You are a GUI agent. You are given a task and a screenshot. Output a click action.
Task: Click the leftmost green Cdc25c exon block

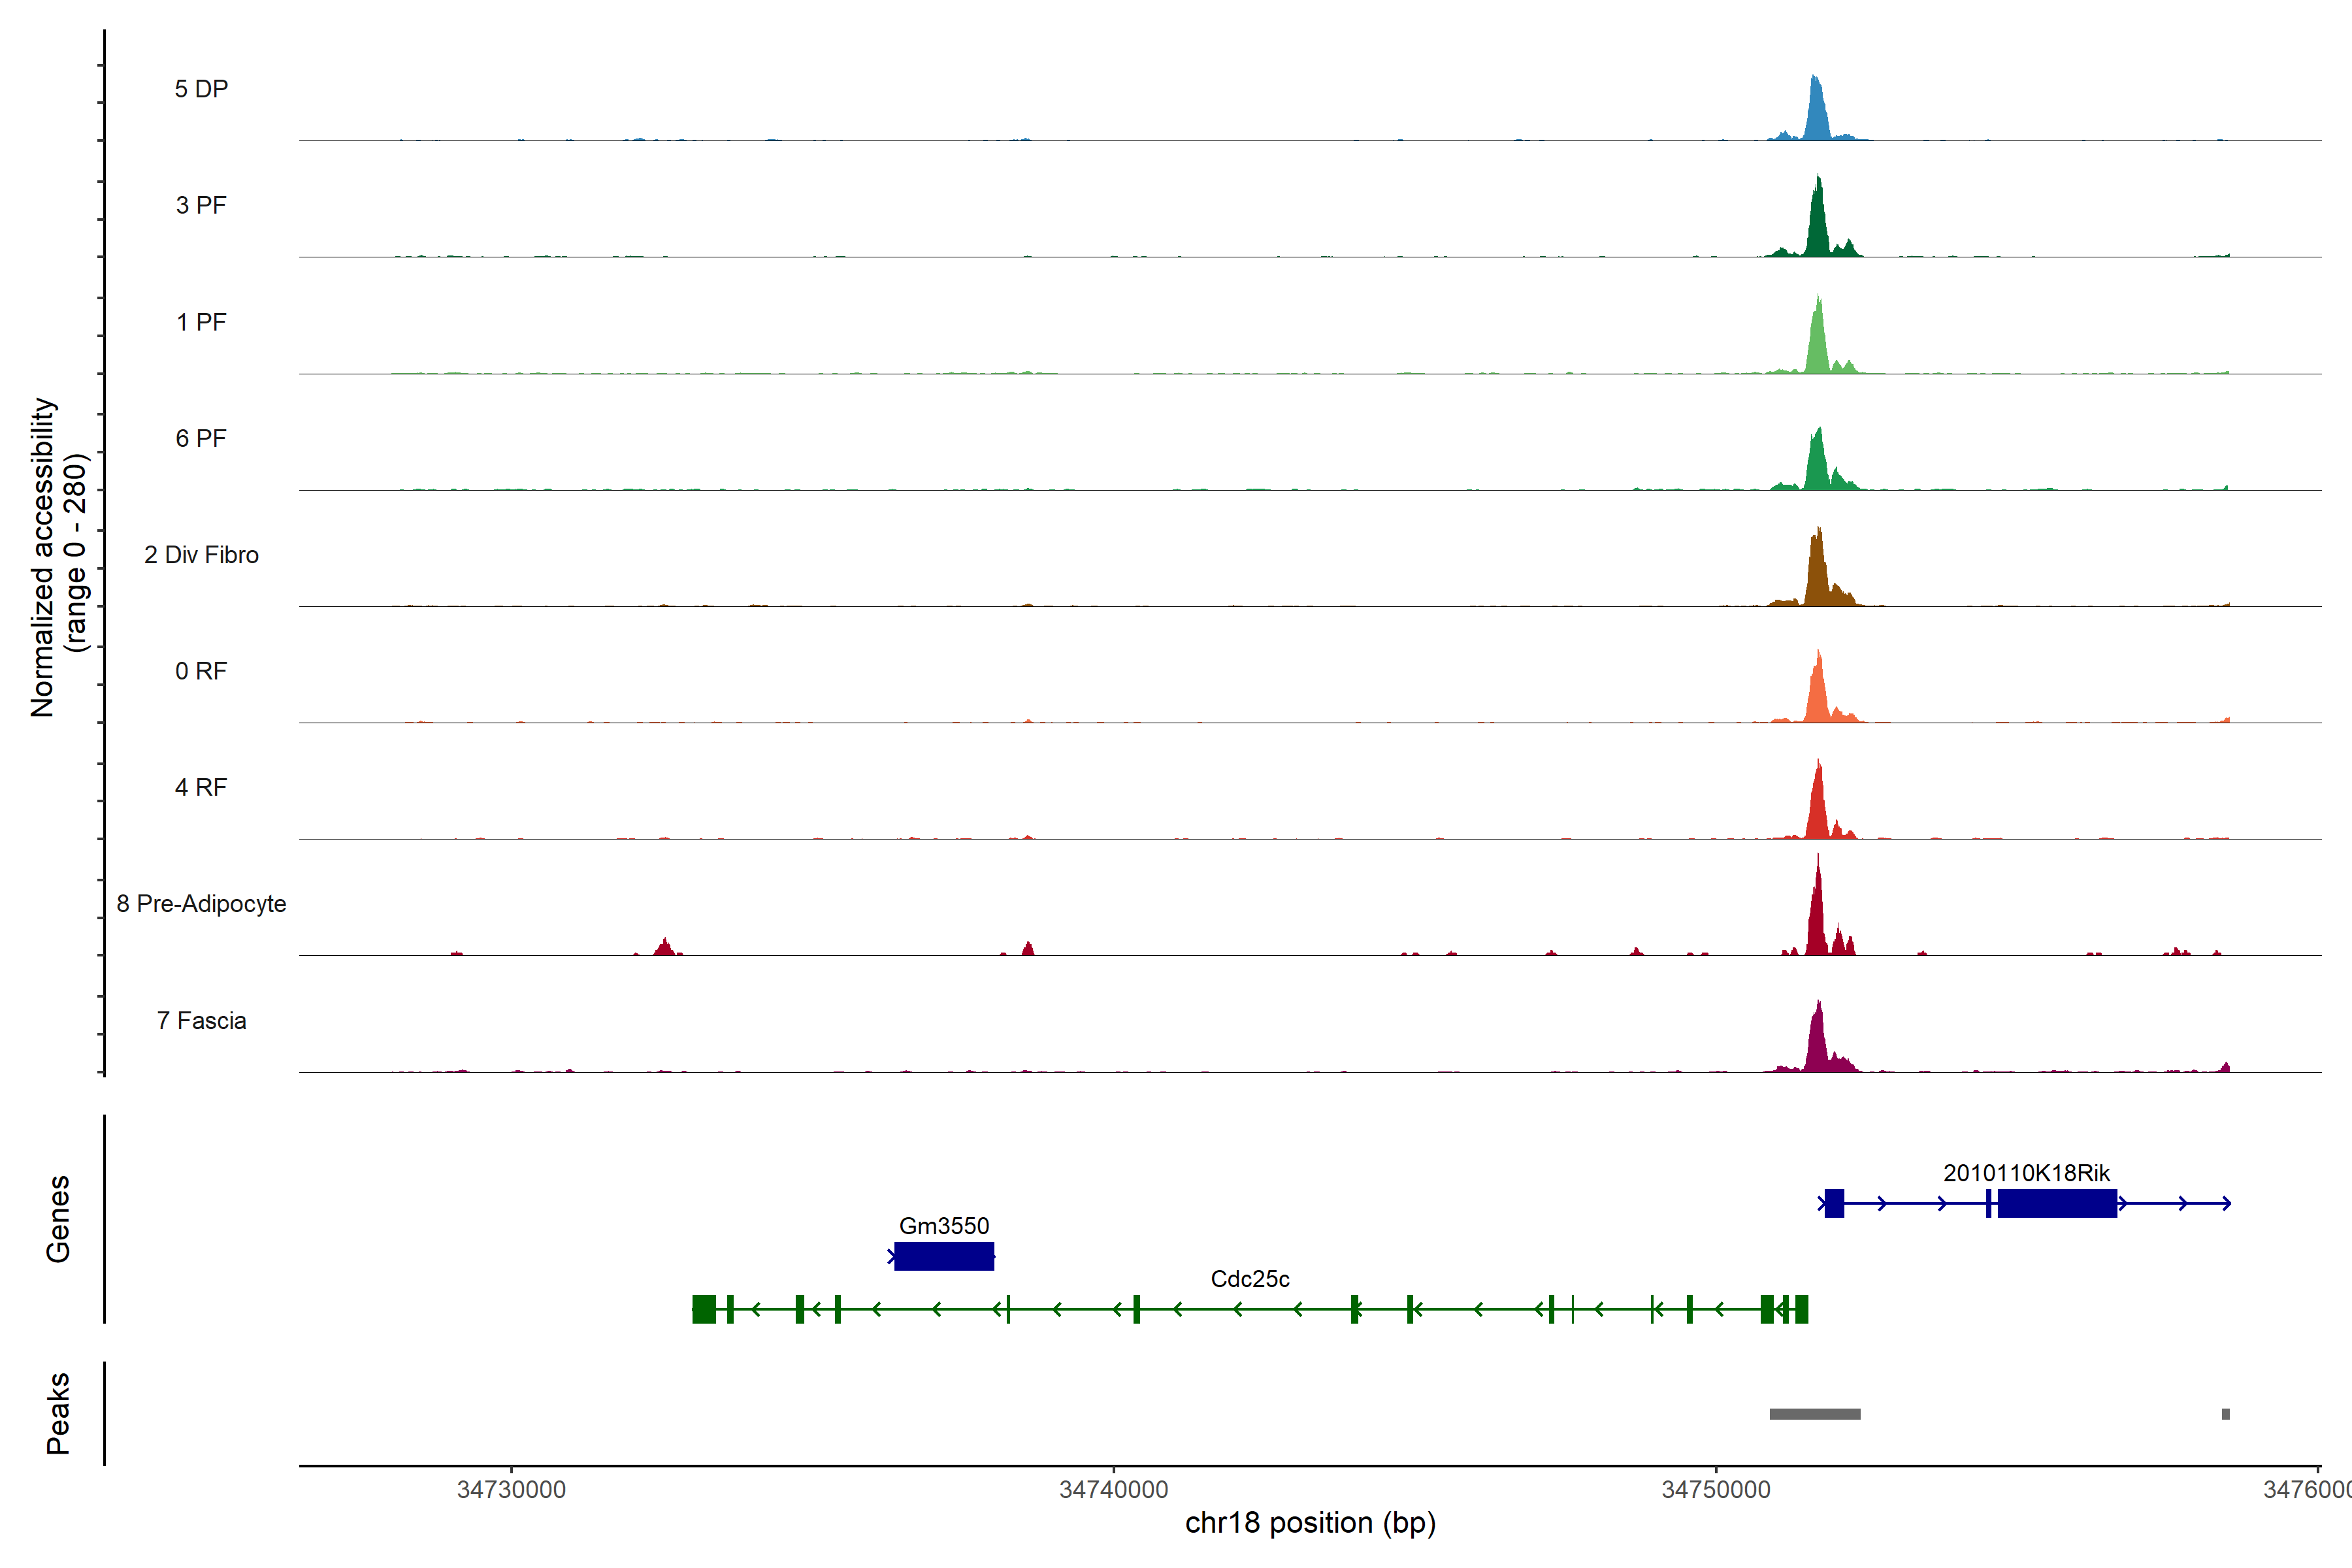pos(704,1309)
